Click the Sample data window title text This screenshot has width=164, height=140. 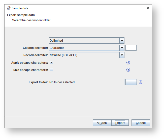tap(20, 8)
